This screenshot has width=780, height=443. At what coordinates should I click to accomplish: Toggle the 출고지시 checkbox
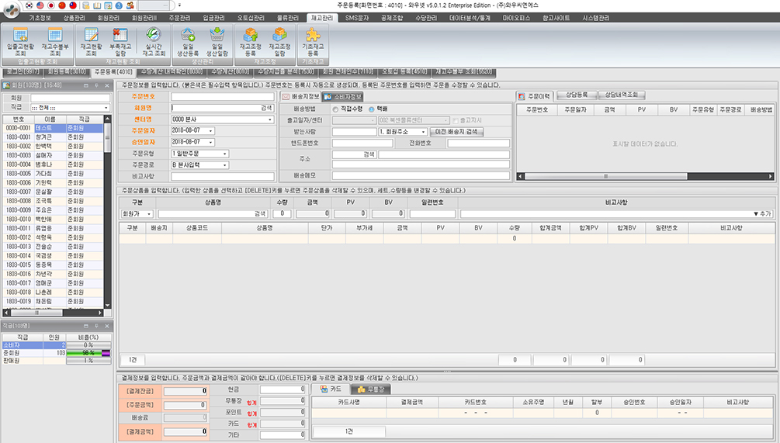455,120
